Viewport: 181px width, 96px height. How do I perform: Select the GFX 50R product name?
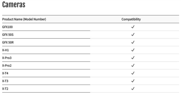(8, 42)
